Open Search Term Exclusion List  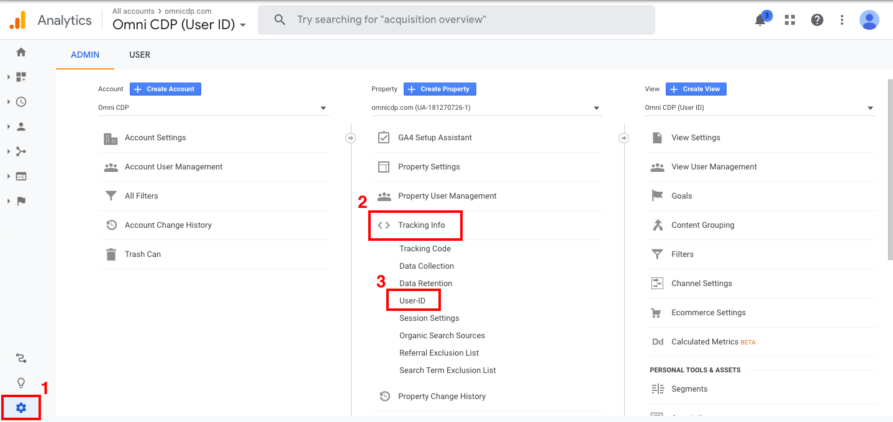point(448,370)
